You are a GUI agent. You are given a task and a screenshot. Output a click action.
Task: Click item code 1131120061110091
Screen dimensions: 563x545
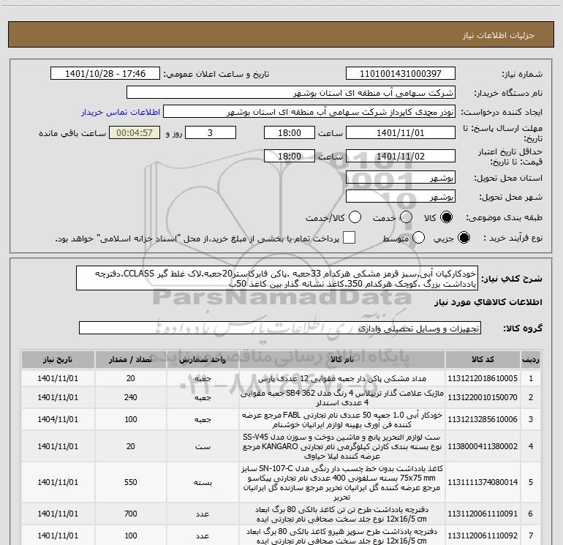point(483,514)
